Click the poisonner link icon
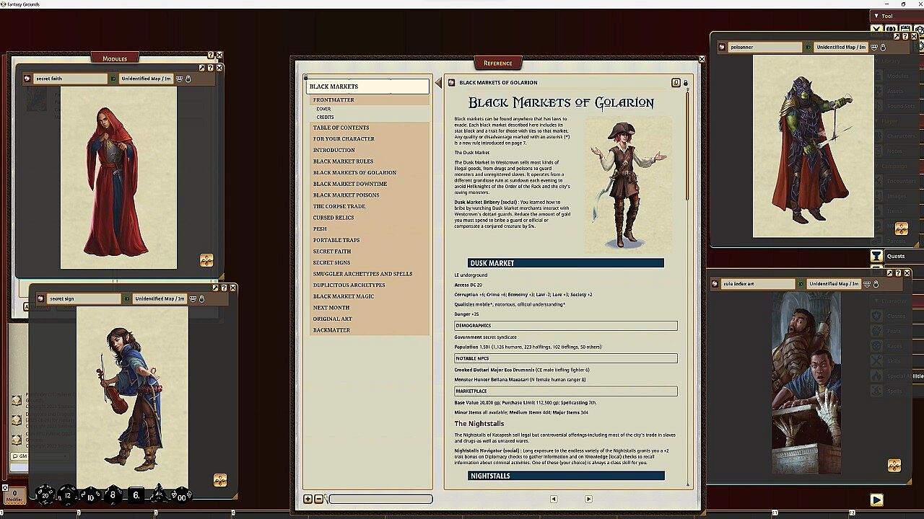Viewport: 924px width, 519px height. 723,47
